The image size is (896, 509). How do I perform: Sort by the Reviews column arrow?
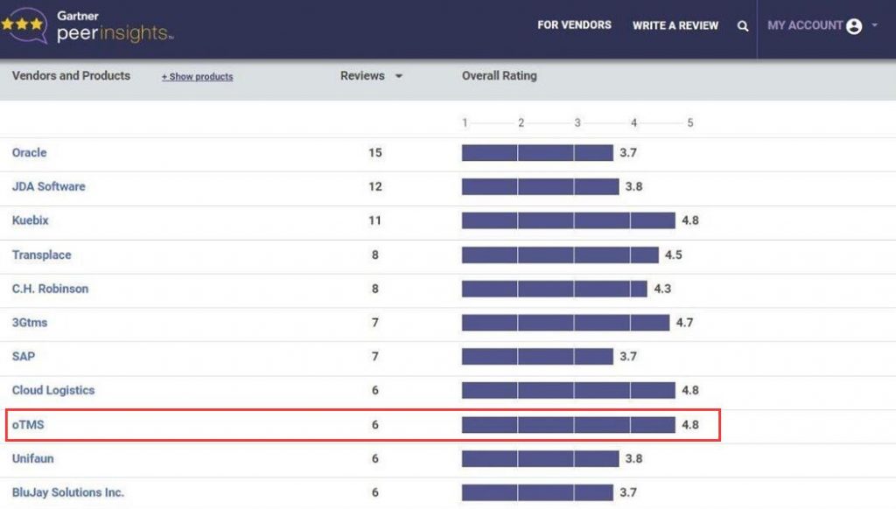(x=399, y=76)
